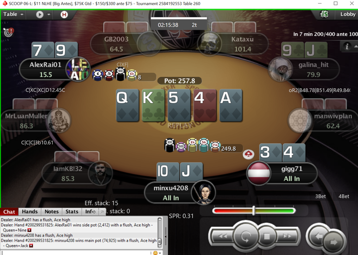Image resolution: width=358 pixels, height=255 pixels.
Task: Open the Notes tab
Action: (x=52, y=212)
